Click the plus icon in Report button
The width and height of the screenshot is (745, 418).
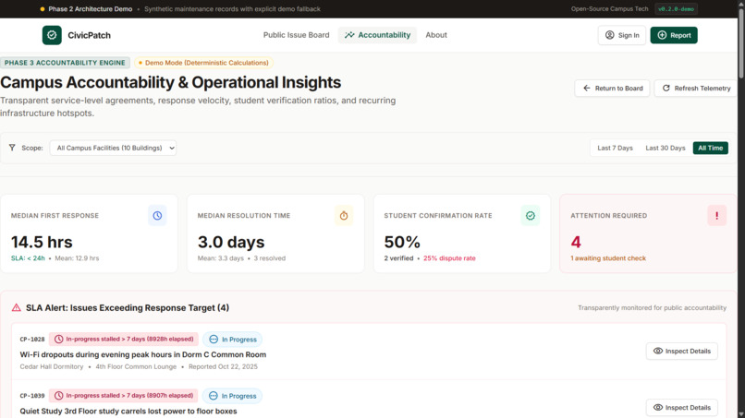pyautogui.click(x=662, y=35)
